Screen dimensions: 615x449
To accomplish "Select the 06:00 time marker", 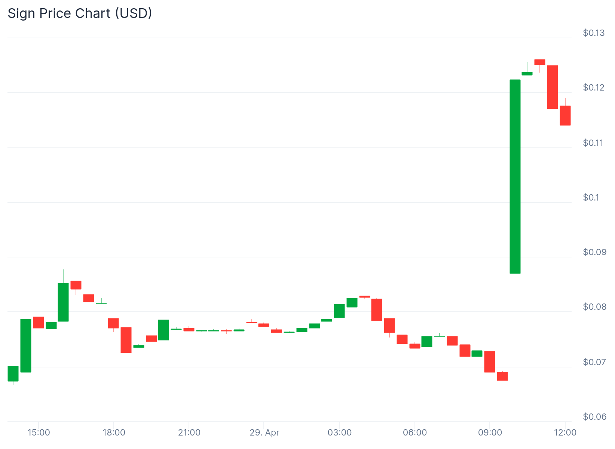I will click(x=415, y=433).
